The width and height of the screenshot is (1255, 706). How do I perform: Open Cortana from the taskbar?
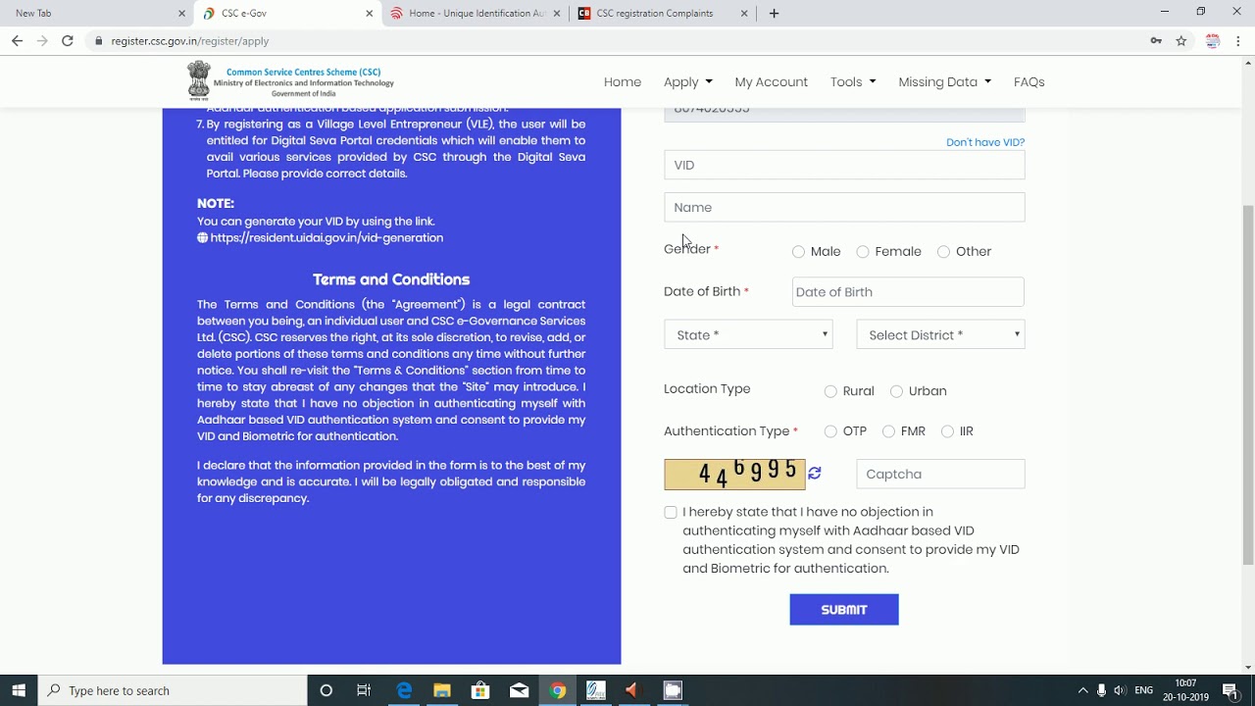[x=326, y=690]
